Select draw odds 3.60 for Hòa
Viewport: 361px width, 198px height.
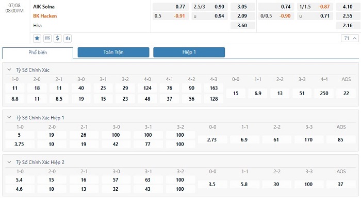[243, 26]
